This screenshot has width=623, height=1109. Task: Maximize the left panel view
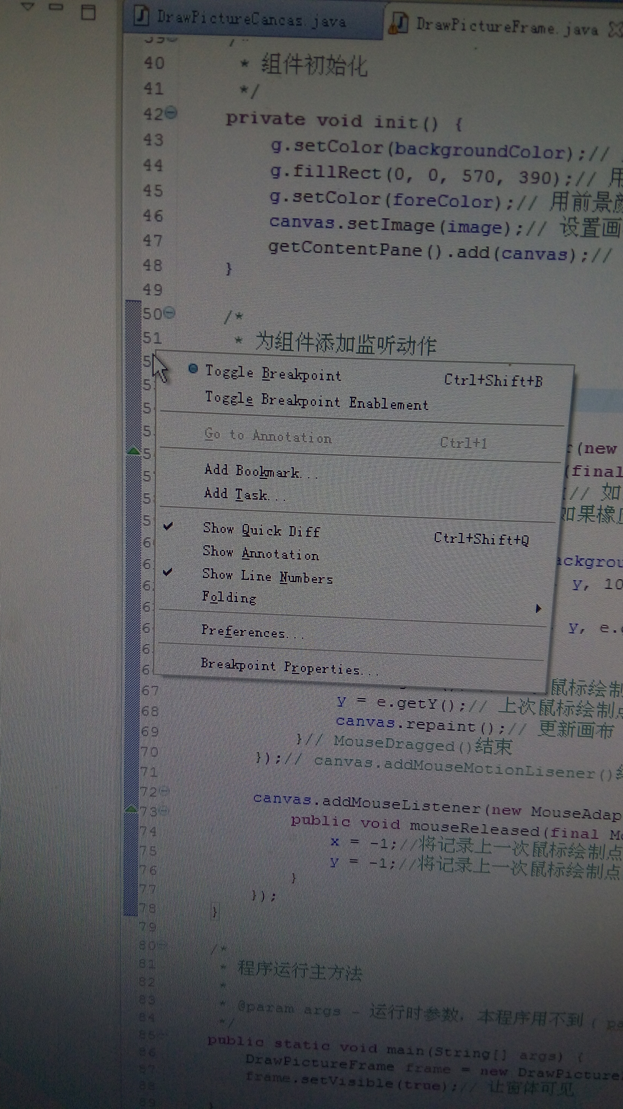pos(89,12)
